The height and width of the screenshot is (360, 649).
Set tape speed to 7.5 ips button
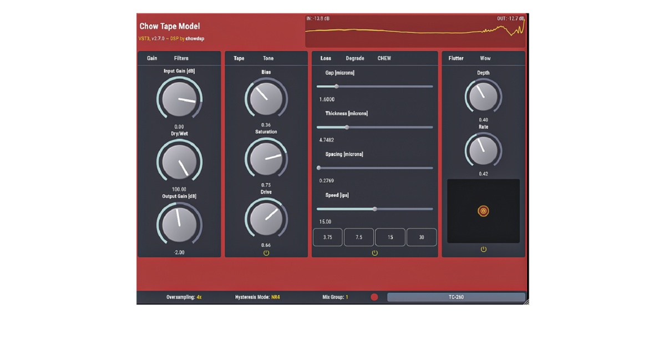point(359,237)
